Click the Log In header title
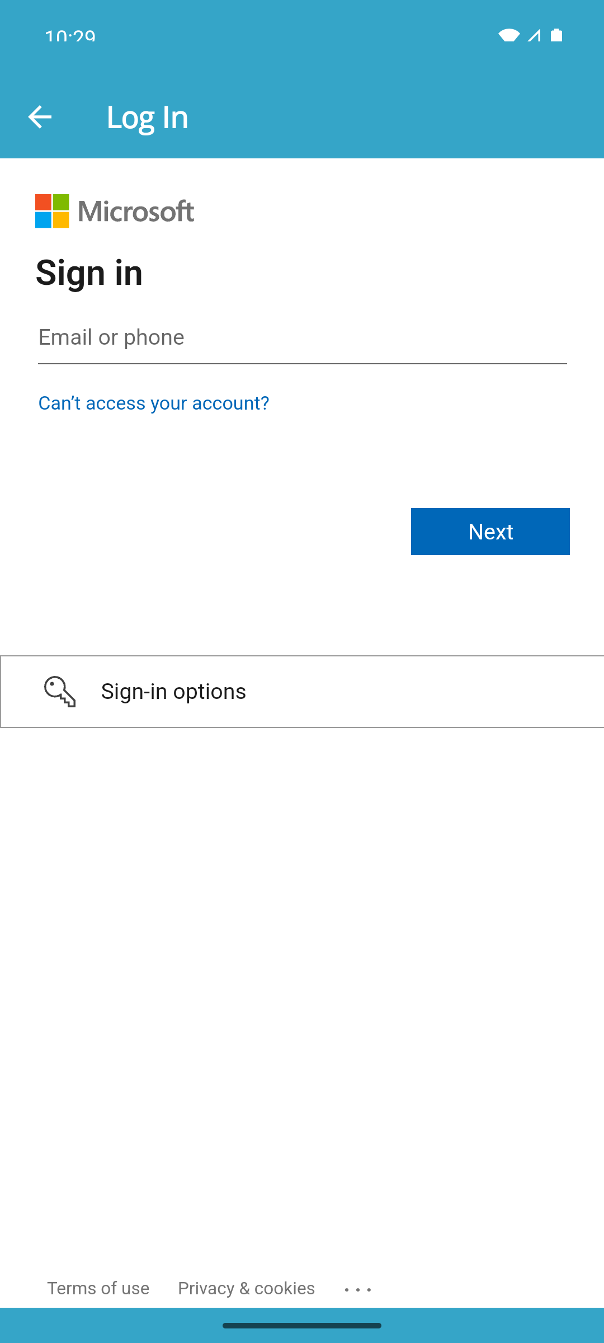604x1343 pixels. (148, 118)
